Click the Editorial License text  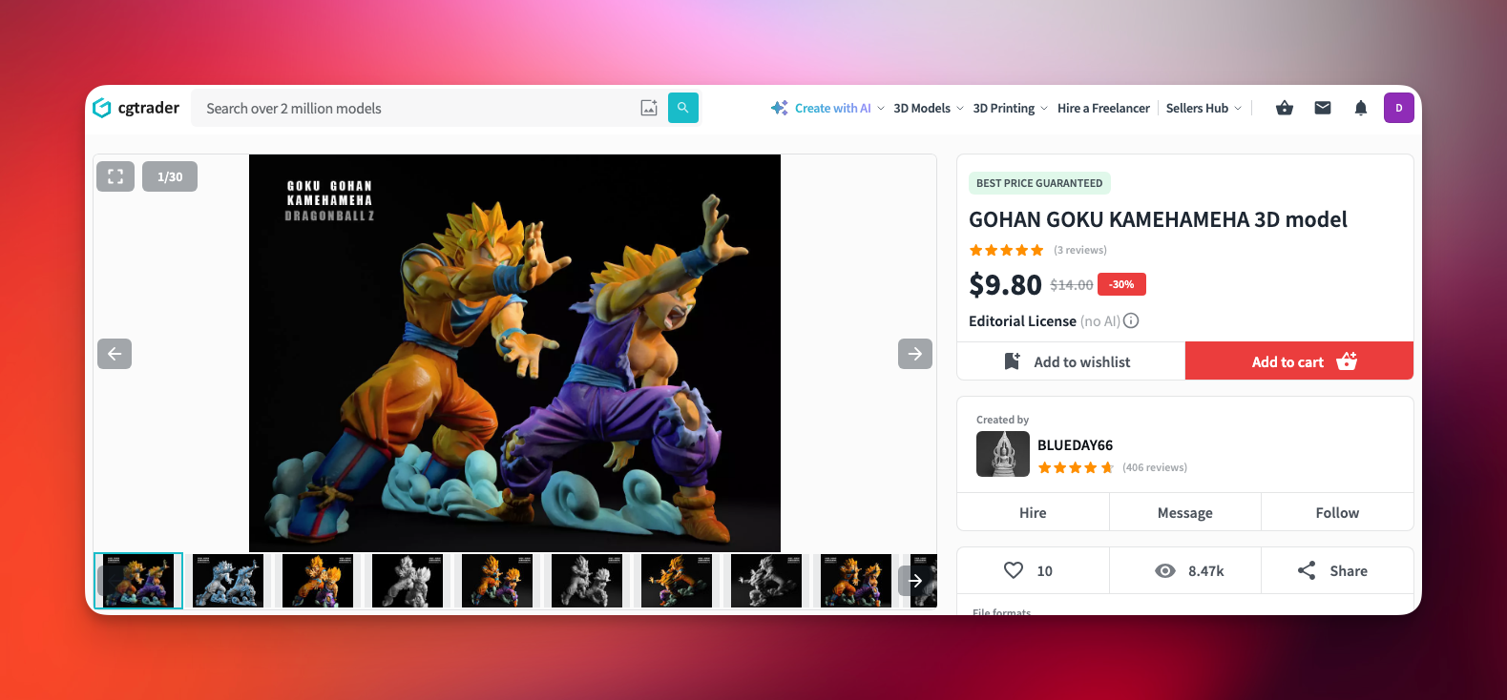coord(1022,320)
